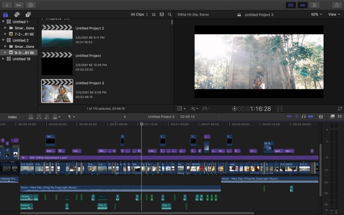The width and height of the screenshot is (344, 215).
Task: Toggle solo headphones button
Action: pyautogui.click(x=304, y=117)
